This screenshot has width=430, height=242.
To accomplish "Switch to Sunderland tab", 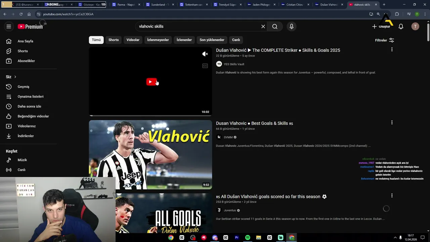I will pyautogui.click(x=160, y=5).
